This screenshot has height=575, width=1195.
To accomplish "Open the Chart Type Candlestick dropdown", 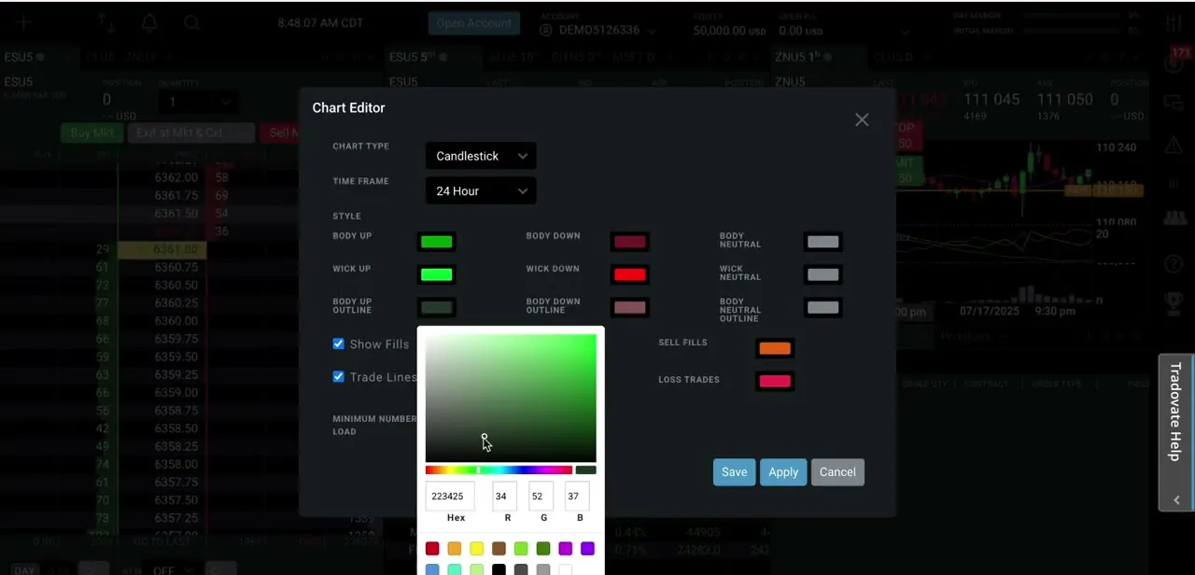I will point(481,156).
